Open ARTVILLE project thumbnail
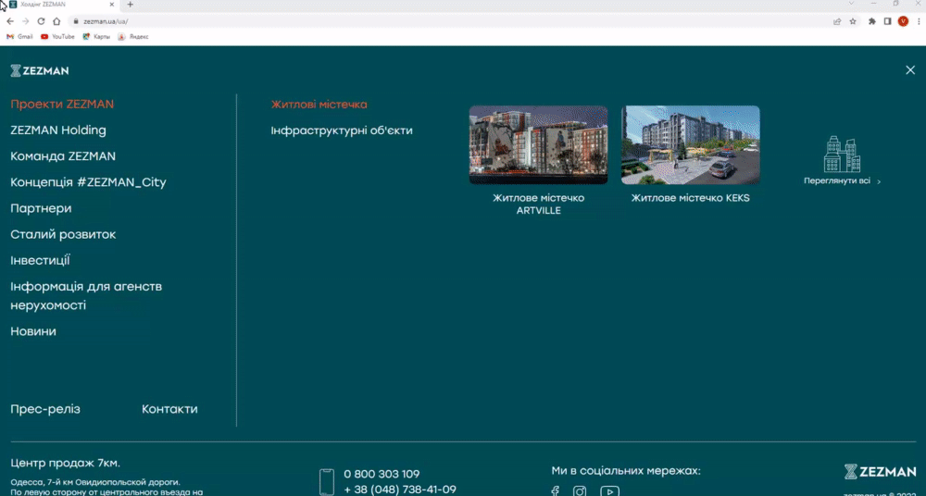The width and height of the screenshot is (926, 496). pos(538,144)
